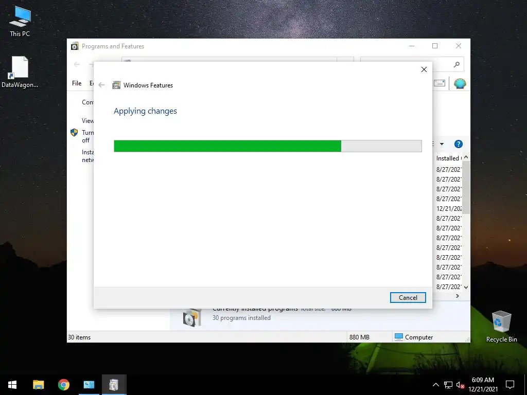Click the shield icon beside Turn features link
Image resolution: width=527 pixels, height=395 pixels.
point(74,132)
